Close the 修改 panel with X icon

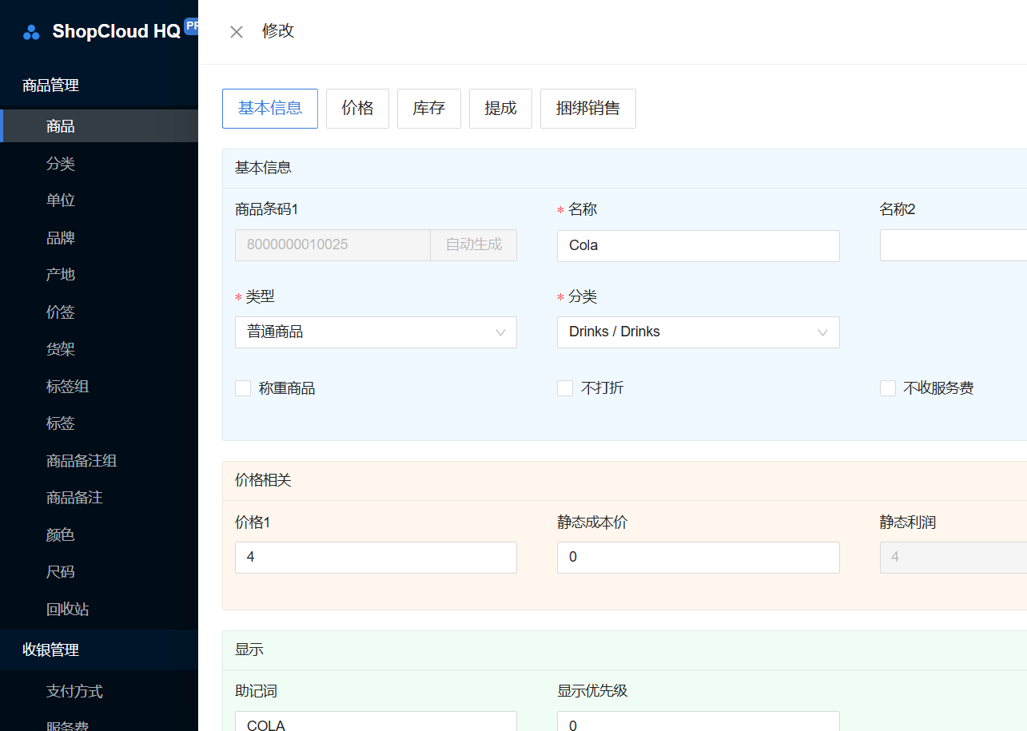[237, 32]
